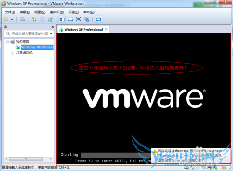233x171 pixels.
Task: Click the printer status icon
Action: click(x=209, y=167)
